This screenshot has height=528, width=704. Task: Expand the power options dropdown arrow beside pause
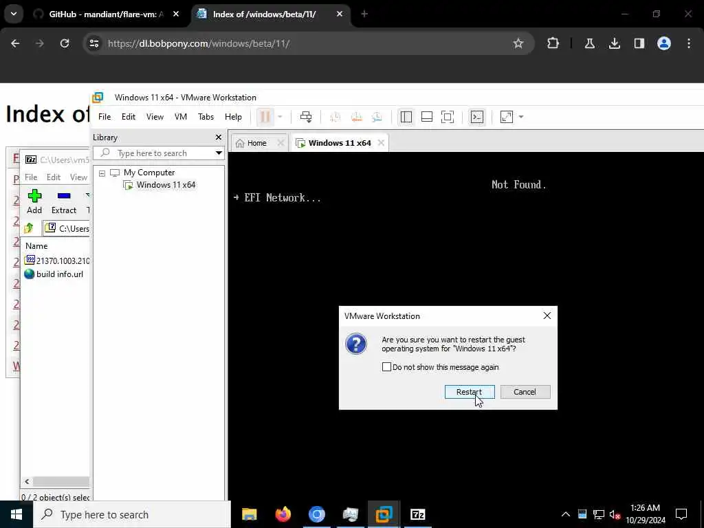click(280, 117)
